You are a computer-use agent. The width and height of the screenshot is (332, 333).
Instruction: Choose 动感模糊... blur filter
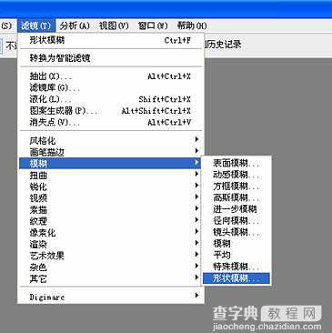pyautogui.click(x=236, y=175)
